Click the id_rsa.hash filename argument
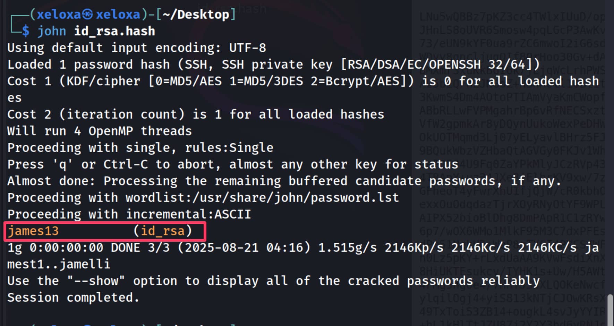The height and width of the screenshot is (326, 614). pos(114,31)
